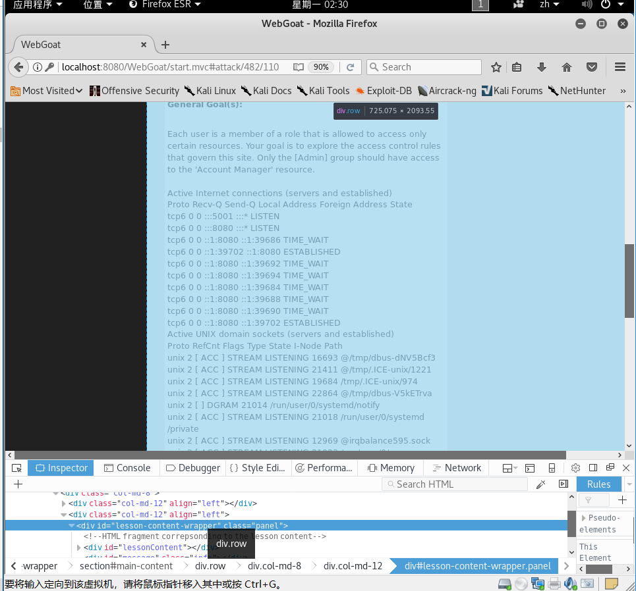Open the Offensive Security bookmark
Screen dimensions: 636x591
coord(134,91)
